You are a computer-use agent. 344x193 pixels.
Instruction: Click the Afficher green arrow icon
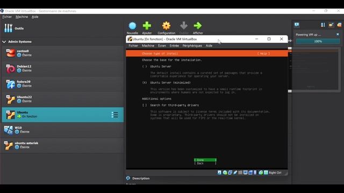(198, 26)
